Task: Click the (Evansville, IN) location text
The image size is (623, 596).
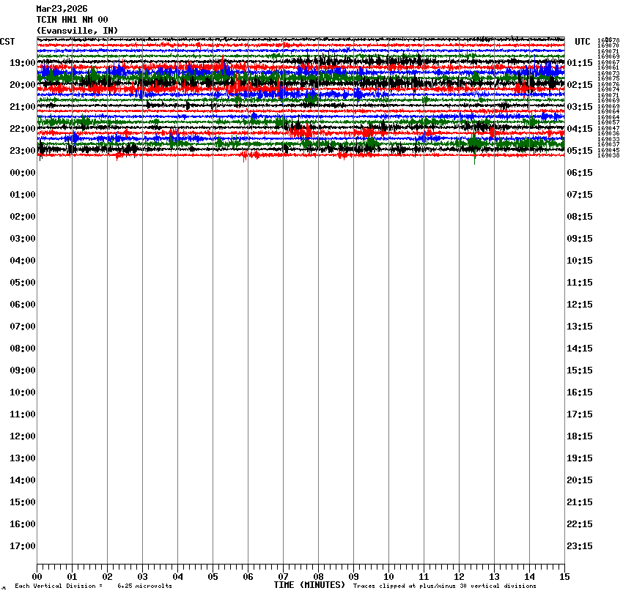Action: tap(77, 30)
